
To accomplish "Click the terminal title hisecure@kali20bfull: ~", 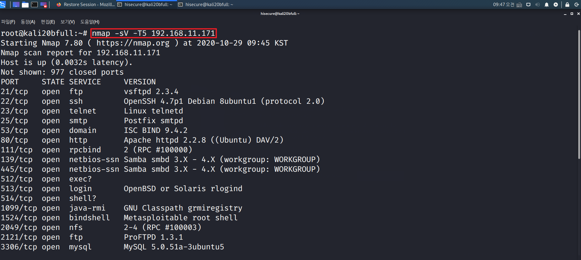I will click(280, 14).
